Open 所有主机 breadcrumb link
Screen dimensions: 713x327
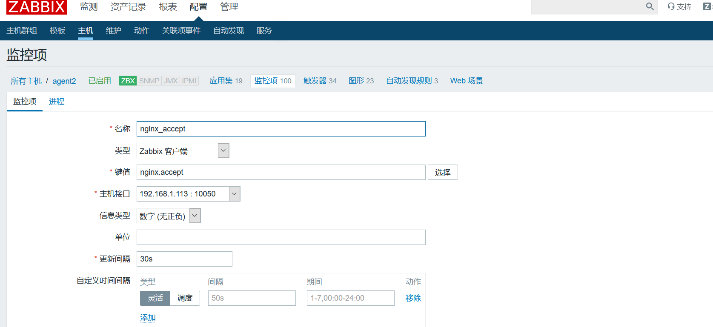[x=26, y=81]
